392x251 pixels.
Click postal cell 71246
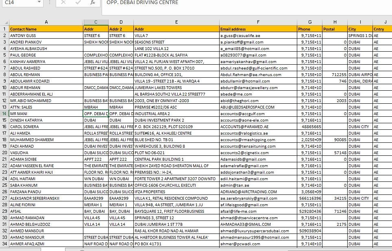(x=335, y=211)
